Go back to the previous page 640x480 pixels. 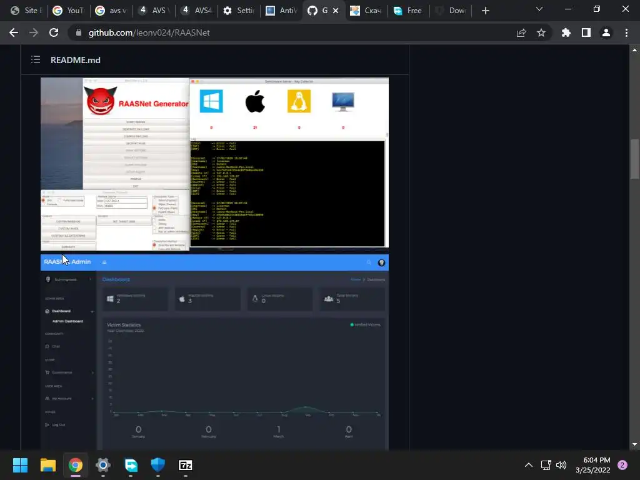(x=14, y=32)
